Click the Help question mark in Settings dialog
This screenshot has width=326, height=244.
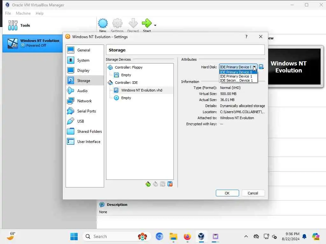[x=246, y=37]
